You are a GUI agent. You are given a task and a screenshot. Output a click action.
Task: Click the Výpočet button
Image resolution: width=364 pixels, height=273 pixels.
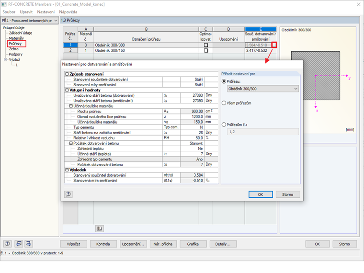(x=73, y=244)
